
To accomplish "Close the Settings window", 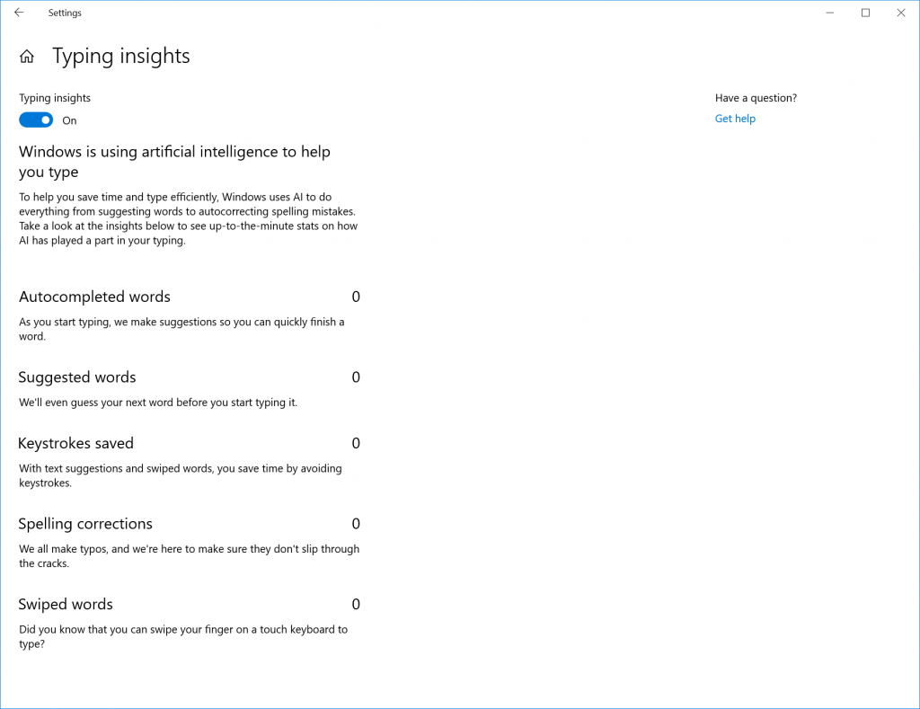I will pos(900,13).
